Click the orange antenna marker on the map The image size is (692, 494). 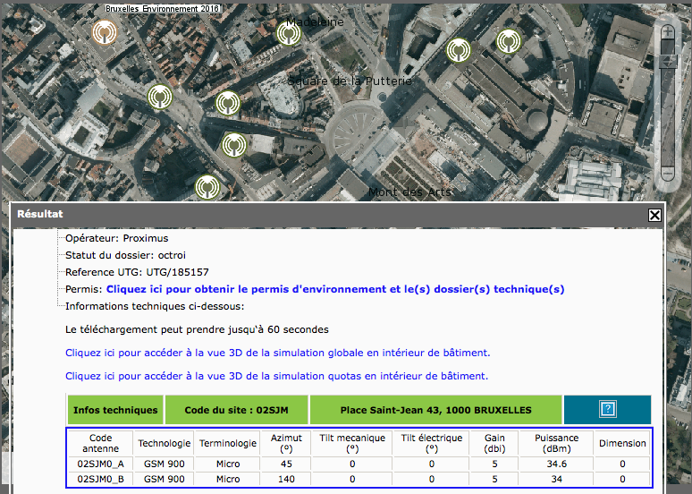[x=105, y=33]
